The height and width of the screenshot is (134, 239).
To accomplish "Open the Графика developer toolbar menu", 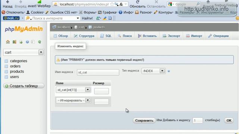I will [108, 12].
